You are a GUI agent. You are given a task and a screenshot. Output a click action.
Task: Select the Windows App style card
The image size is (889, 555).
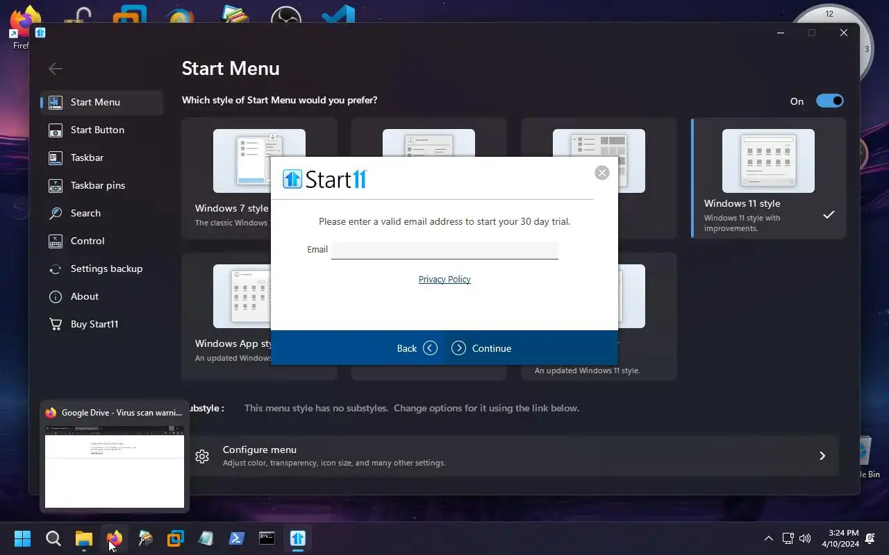coord(259,316)
